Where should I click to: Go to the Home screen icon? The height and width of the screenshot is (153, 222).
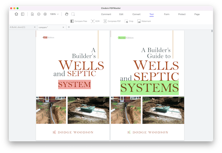(x=16, y=14)
